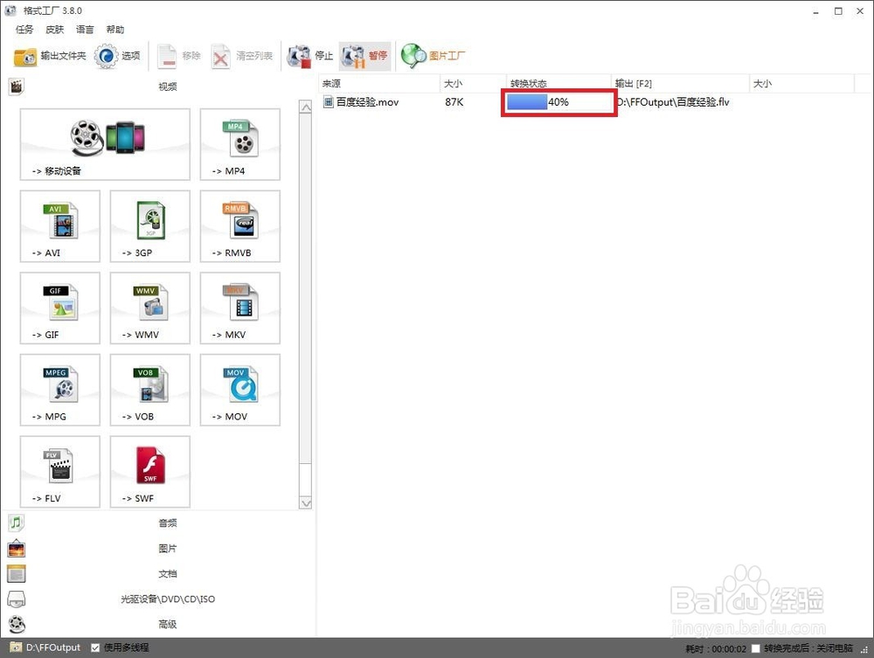Click the advanced category film reel icon
This screenshot has height=658, width=874.
[x=17, y=624]
